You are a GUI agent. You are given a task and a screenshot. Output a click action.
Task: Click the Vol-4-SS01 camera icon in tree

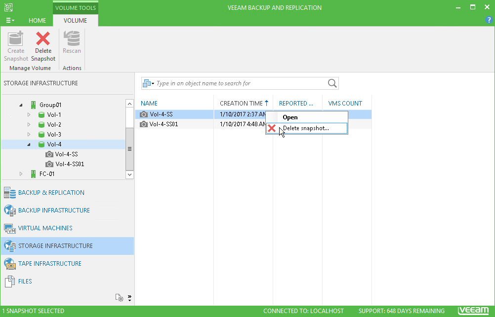click(x=49, y=164)
